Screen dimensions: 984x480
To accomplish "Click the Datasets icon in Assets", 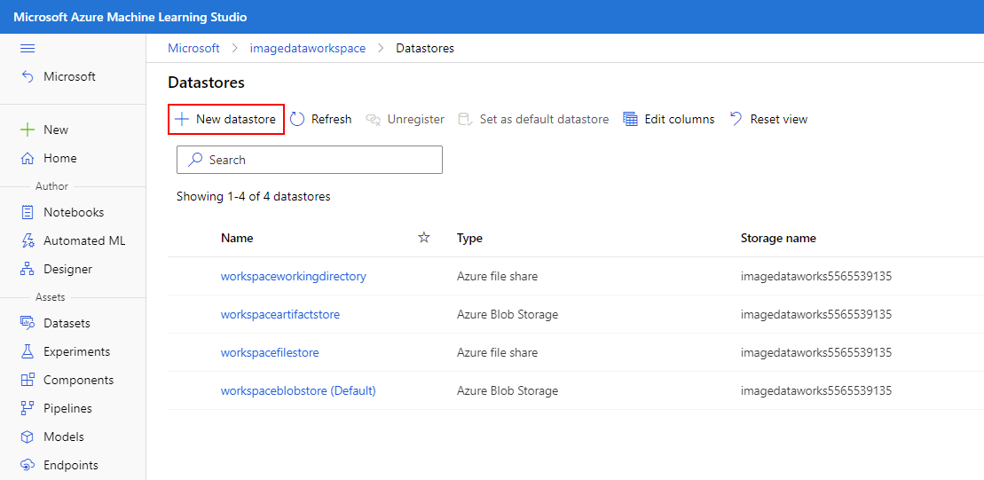I will click(x=28, y=323).
